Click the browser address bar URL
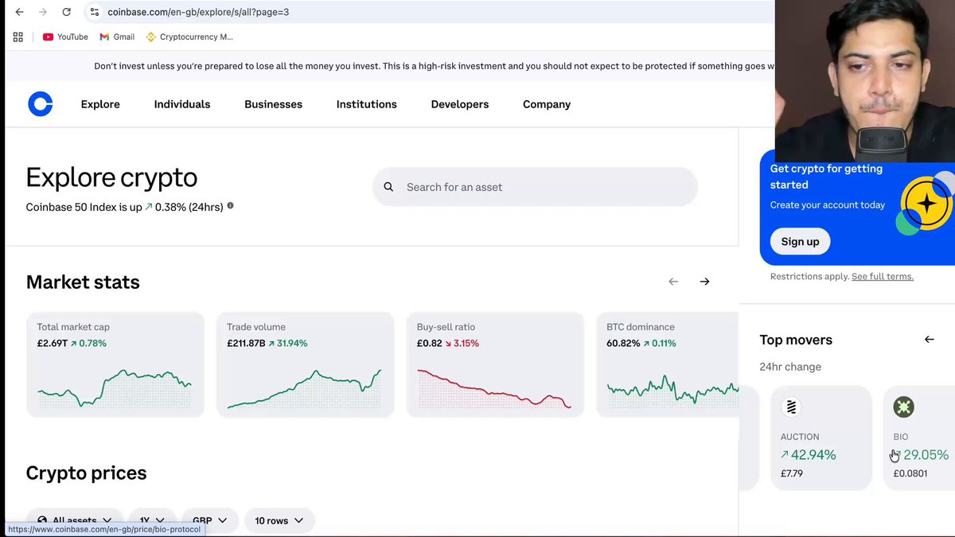This screenshot has width=955, height=537. 198,12
